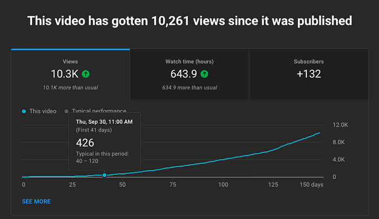Click the 125 x-axis label
The height and width of the screenshot is (219, 379).
(x=273, y=185)
